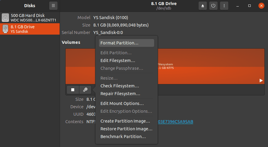The height and width of the screenshot is (147, 268).
Task: Click the greyed Edit Partition entry
Action: (x=126, y=53)
